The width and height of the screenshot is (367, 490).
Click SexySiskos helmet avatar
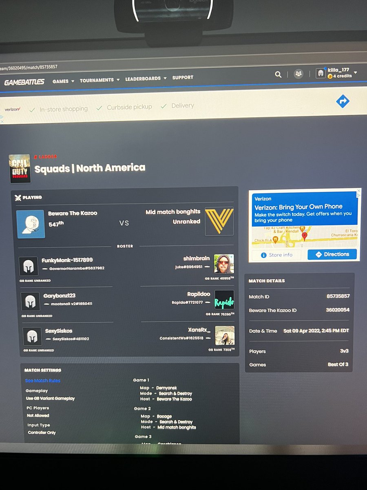[x=32, y=336]
